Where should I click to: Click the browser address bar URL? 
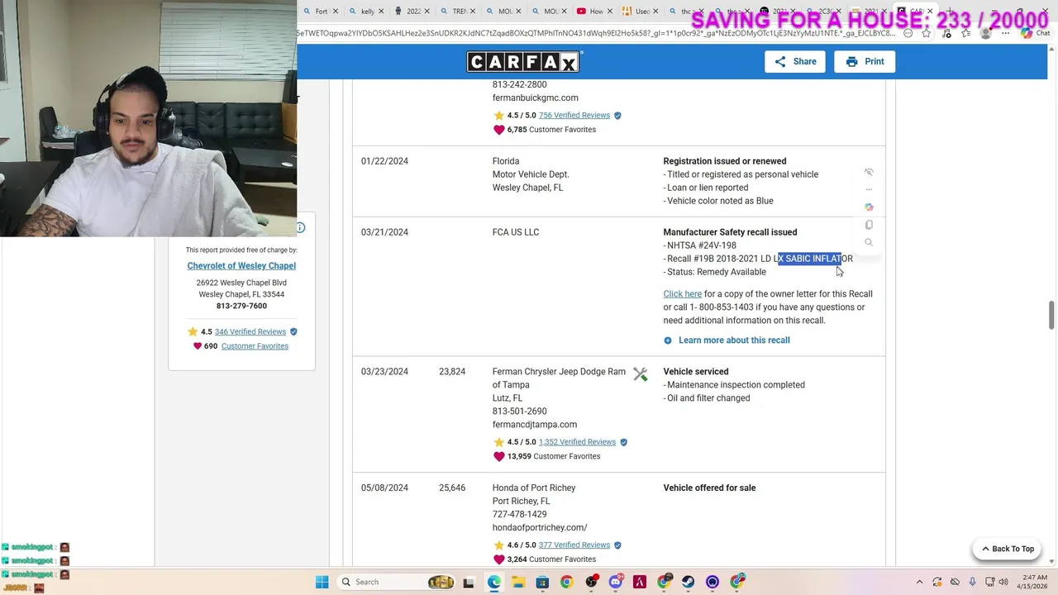(x=595, y=34)
